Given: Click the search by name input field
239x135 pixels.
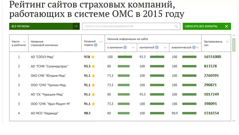Looking at the screenshot, I should click(131, 26).
